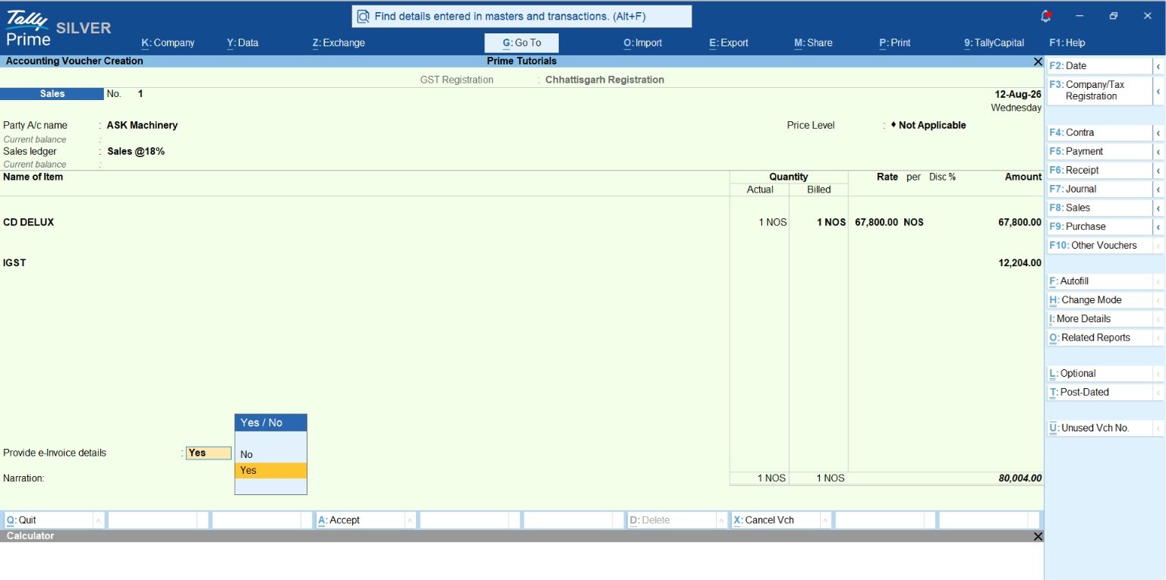Expand the Cancel Vch button caret
Image resolution: width=1166 pixels, height=580 pixels.
point(825,520)
